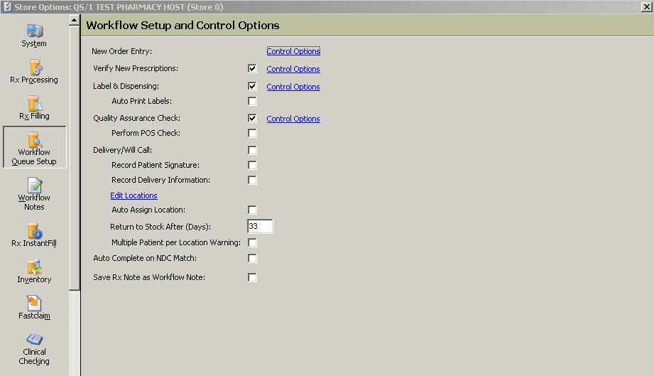654x376 pixels.
Task: Enable the Delivery/Will Call checkbox
Action: point(252,150)
